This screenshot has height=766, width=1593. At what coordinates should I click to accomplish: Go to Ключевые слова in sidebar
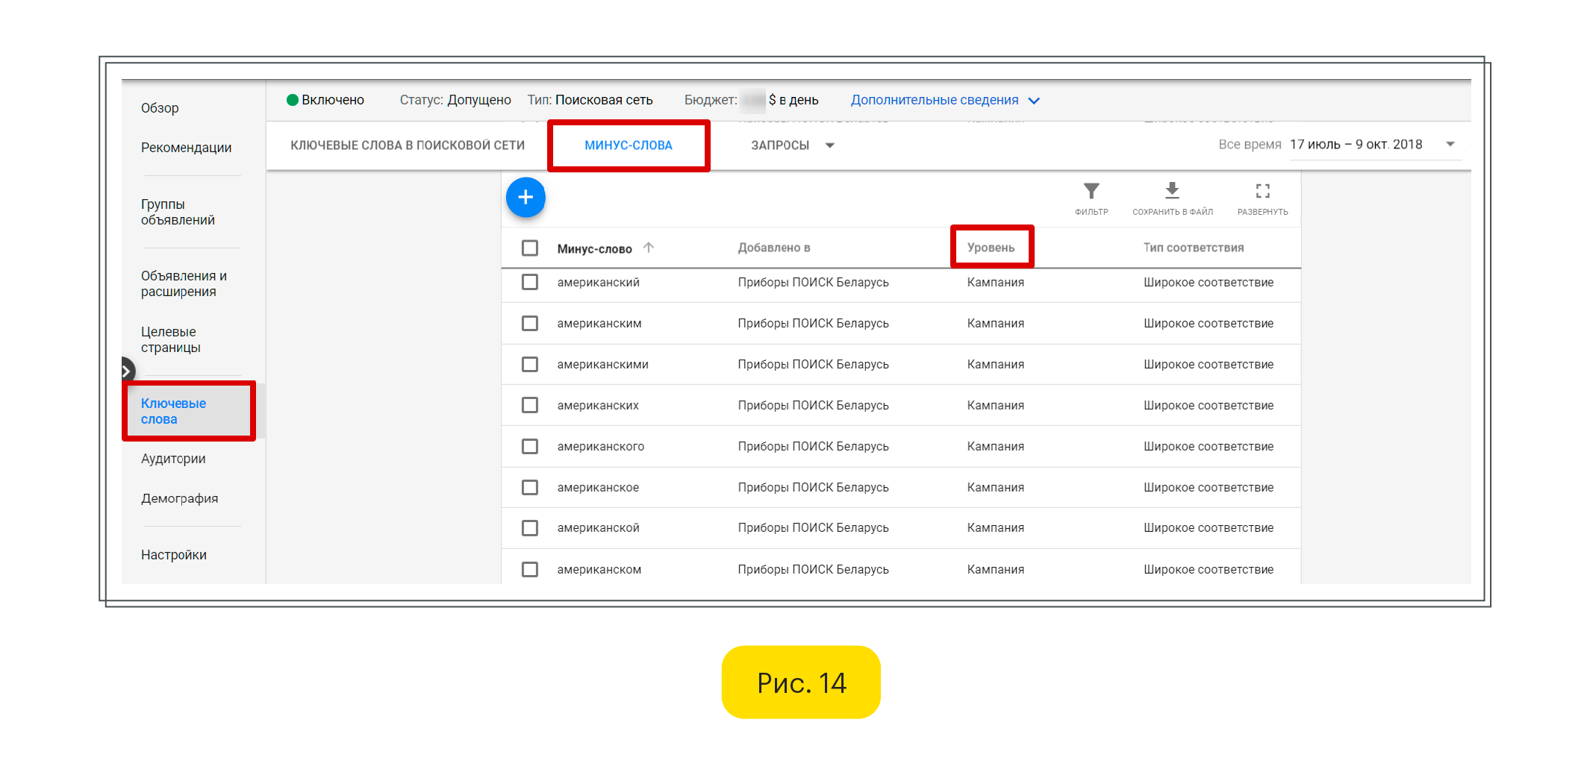tap(173, 411)
